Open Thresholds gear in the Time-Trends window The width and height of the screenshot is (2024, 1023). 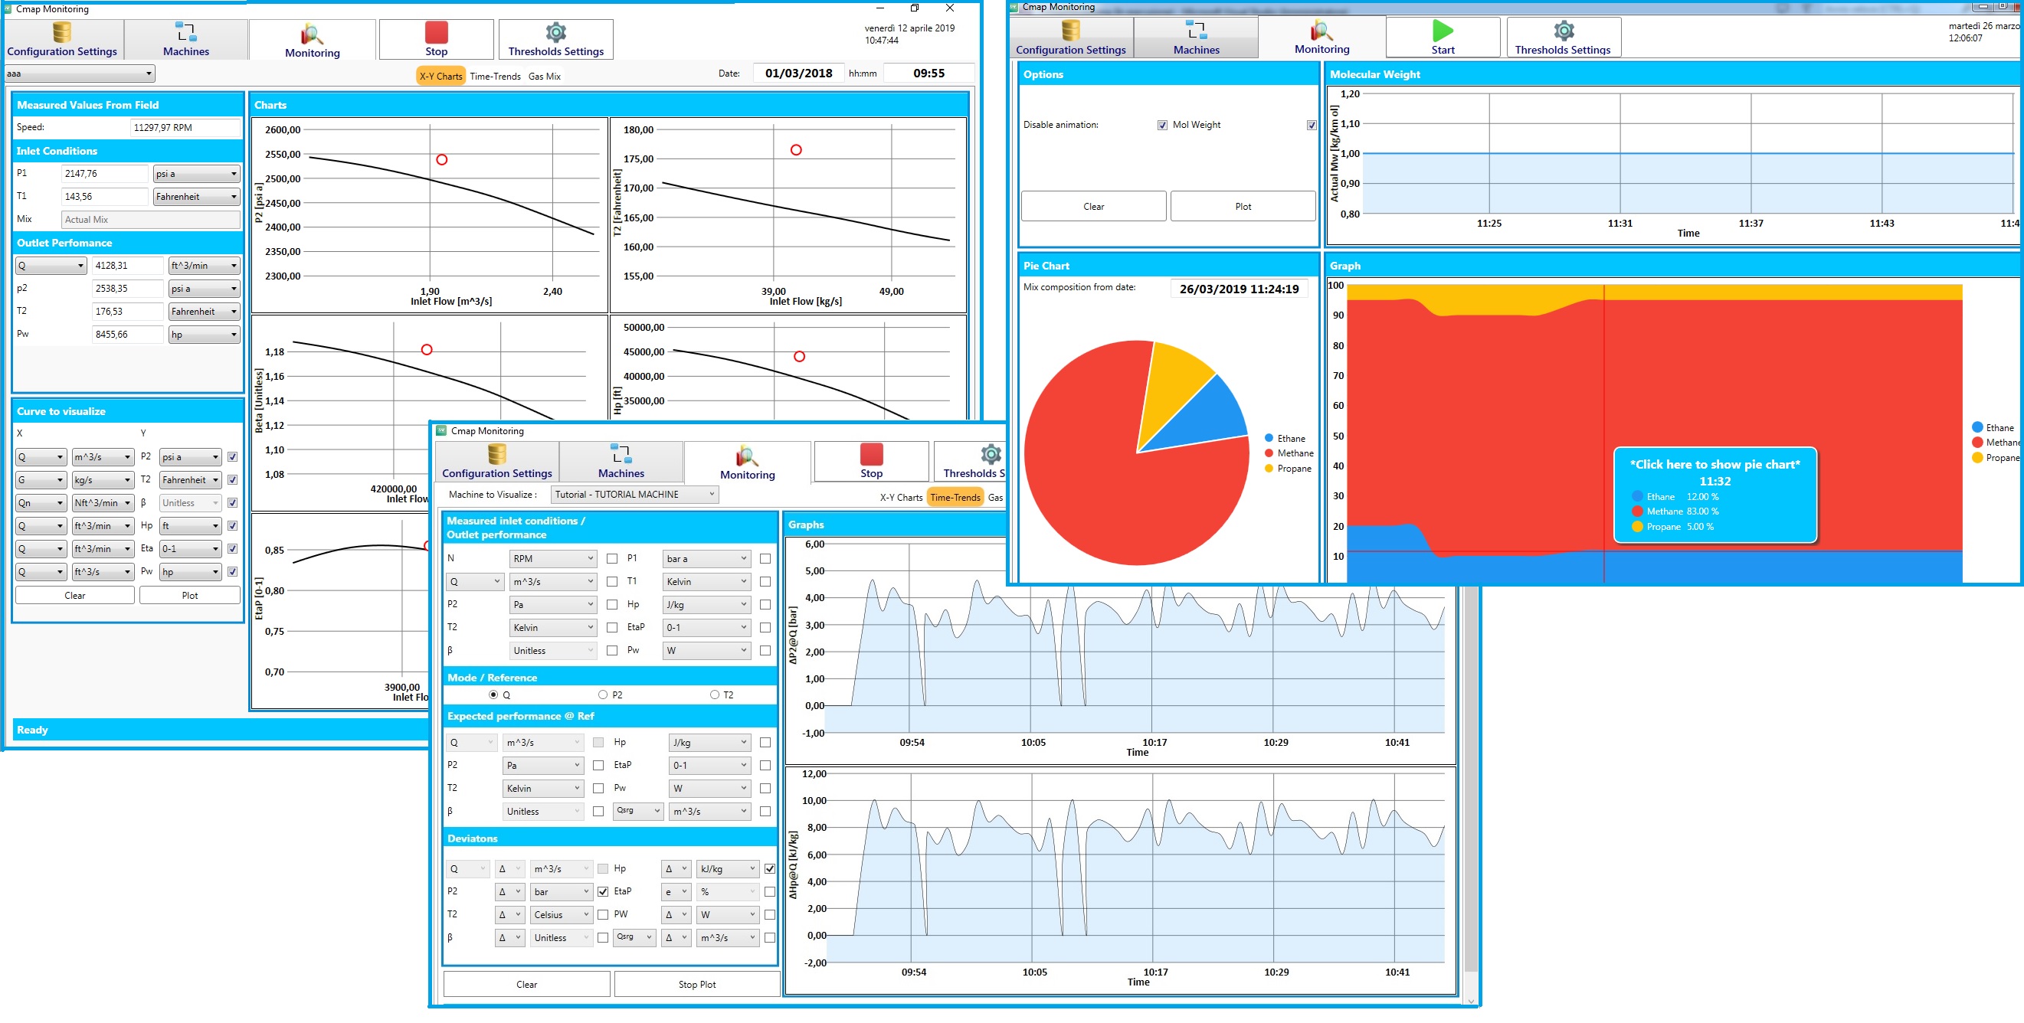tap(991, 454)
